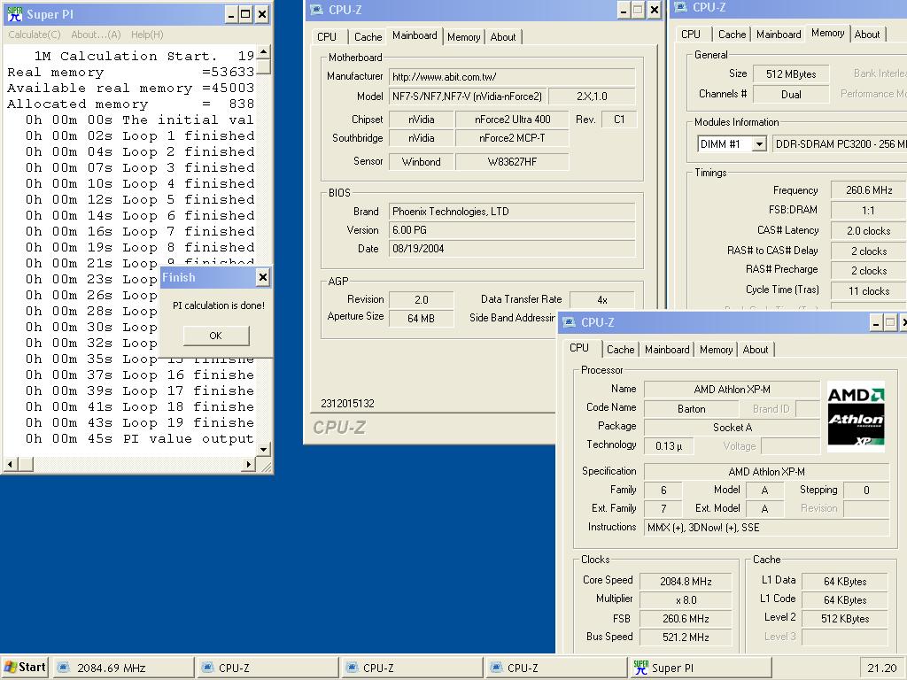Open the Help(H) menu in Super PI
Image resolution: width=907 pixels, height=680 pixels.
click(x=147, y=35)
